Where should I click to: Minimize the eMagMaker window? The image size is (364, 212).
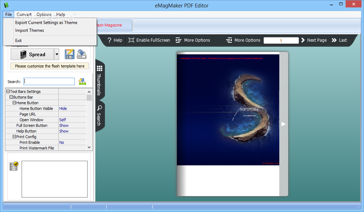pyautogui.click(x=331, y=4)
